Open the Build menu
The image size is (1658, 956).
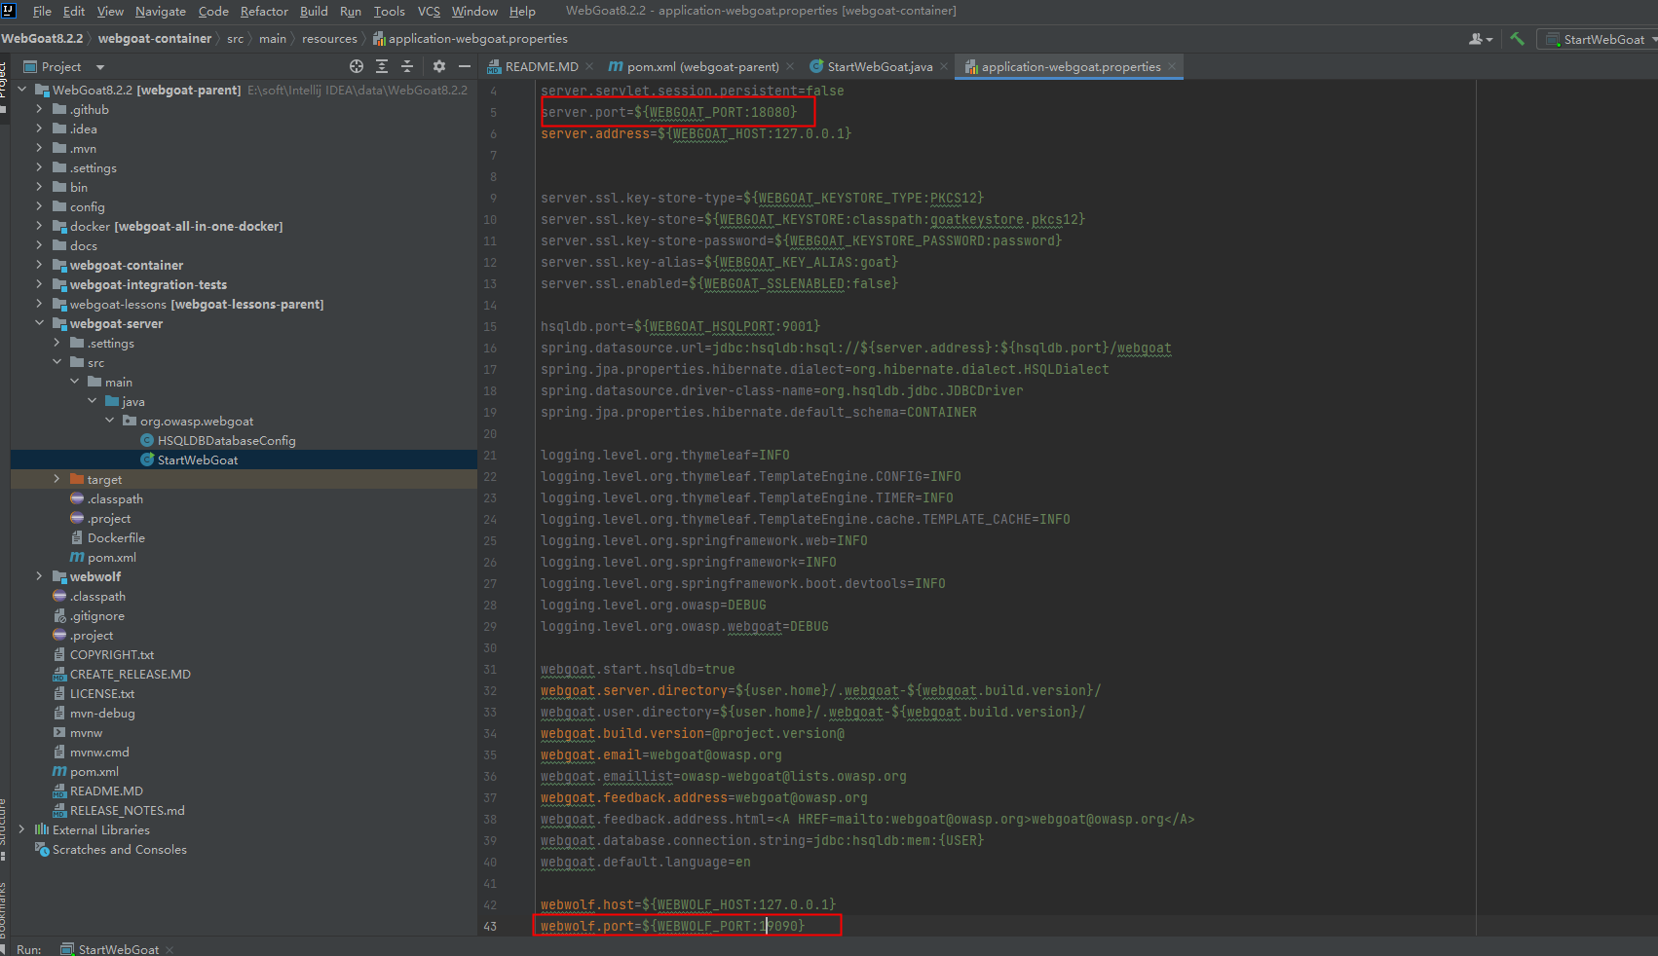314,12
